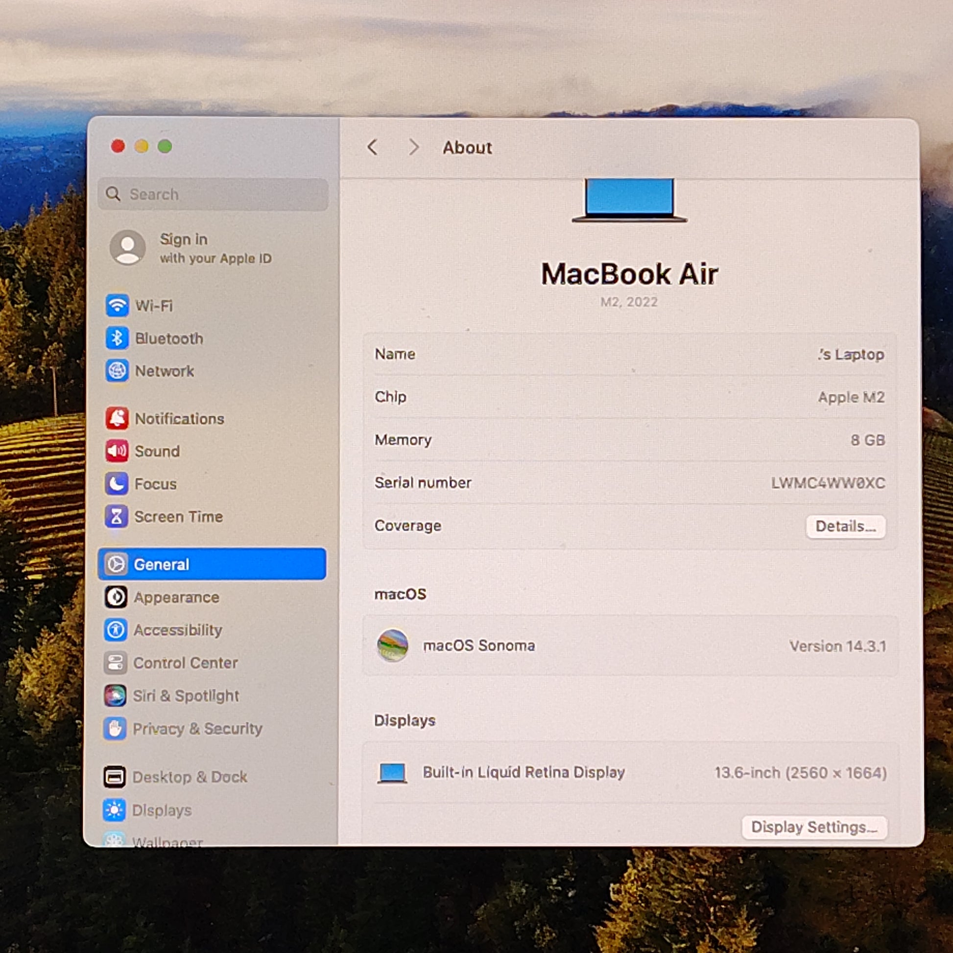Click the Coverage Details button
Image resolution: width=953 pixels, height=953 pixels.
click(845, 526)
